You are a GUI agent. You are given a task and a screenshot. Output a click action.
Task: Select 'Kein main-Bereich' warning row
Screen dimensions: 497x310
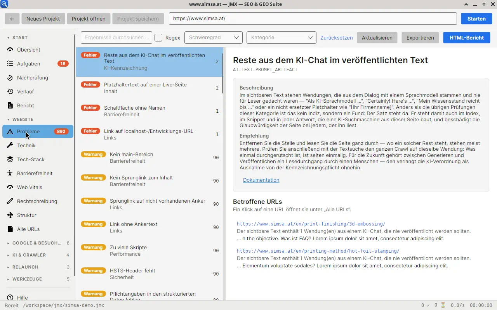click(149, 158)
